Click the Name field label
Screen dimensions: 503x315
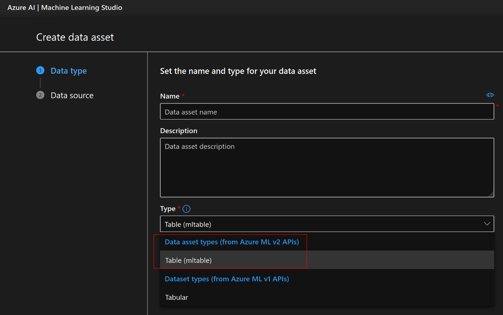pyautogui.click(x=169, y=96)
